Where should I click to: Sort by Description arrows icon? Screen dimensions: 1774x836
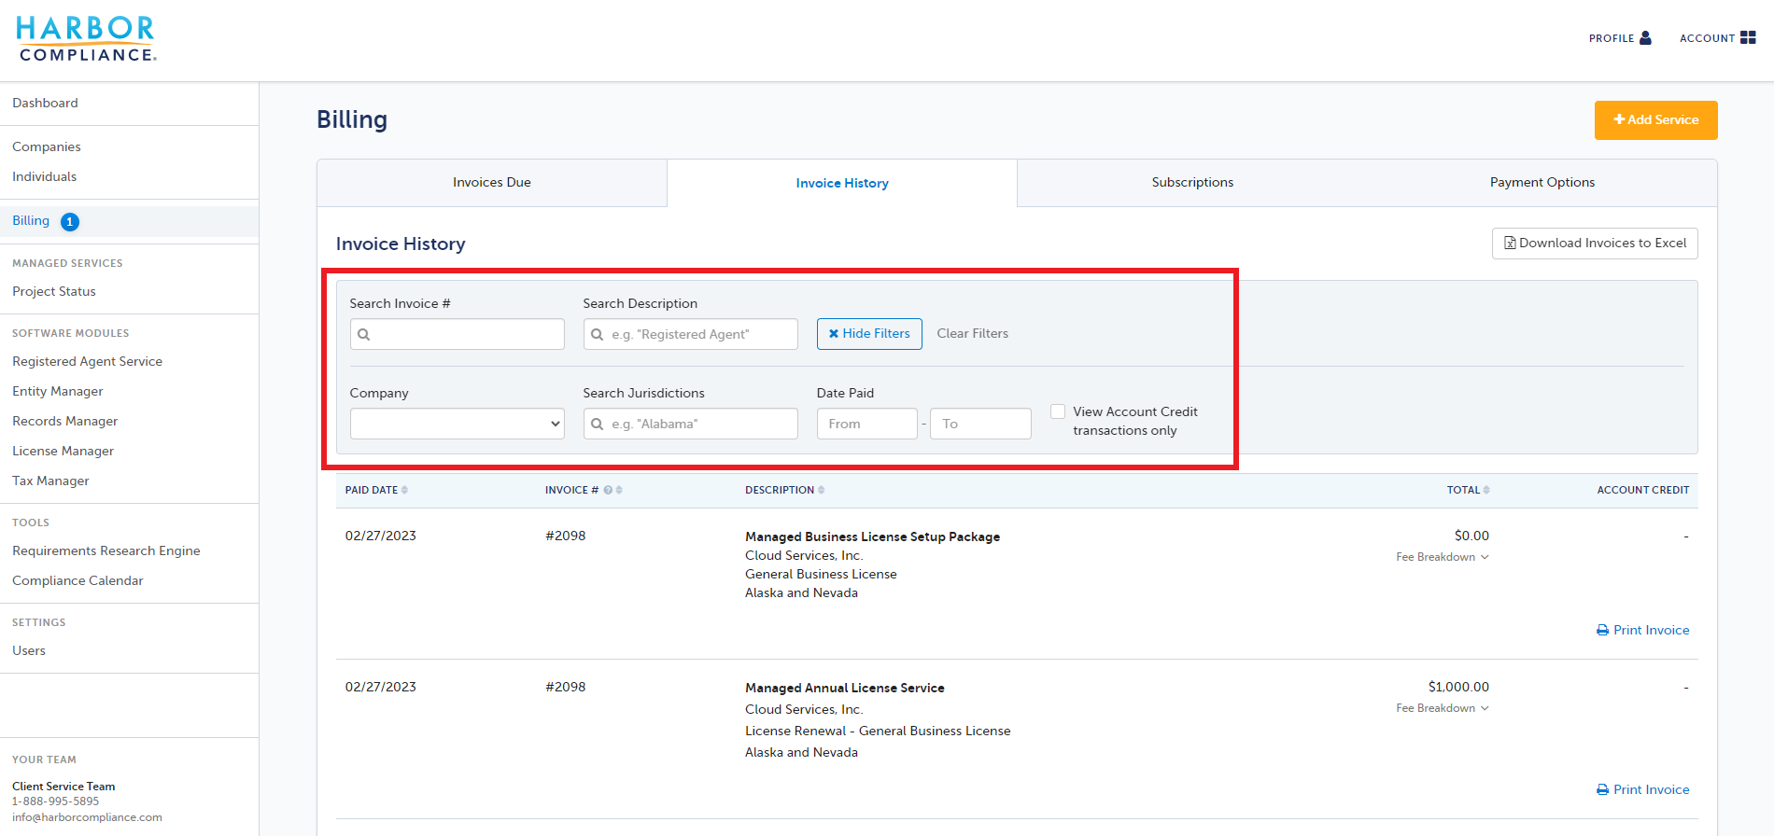(821, 490)
